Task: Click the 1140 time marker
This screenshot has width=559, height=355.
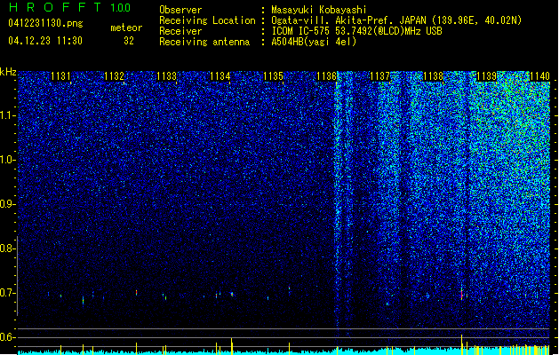Action: tap(539, 76)
